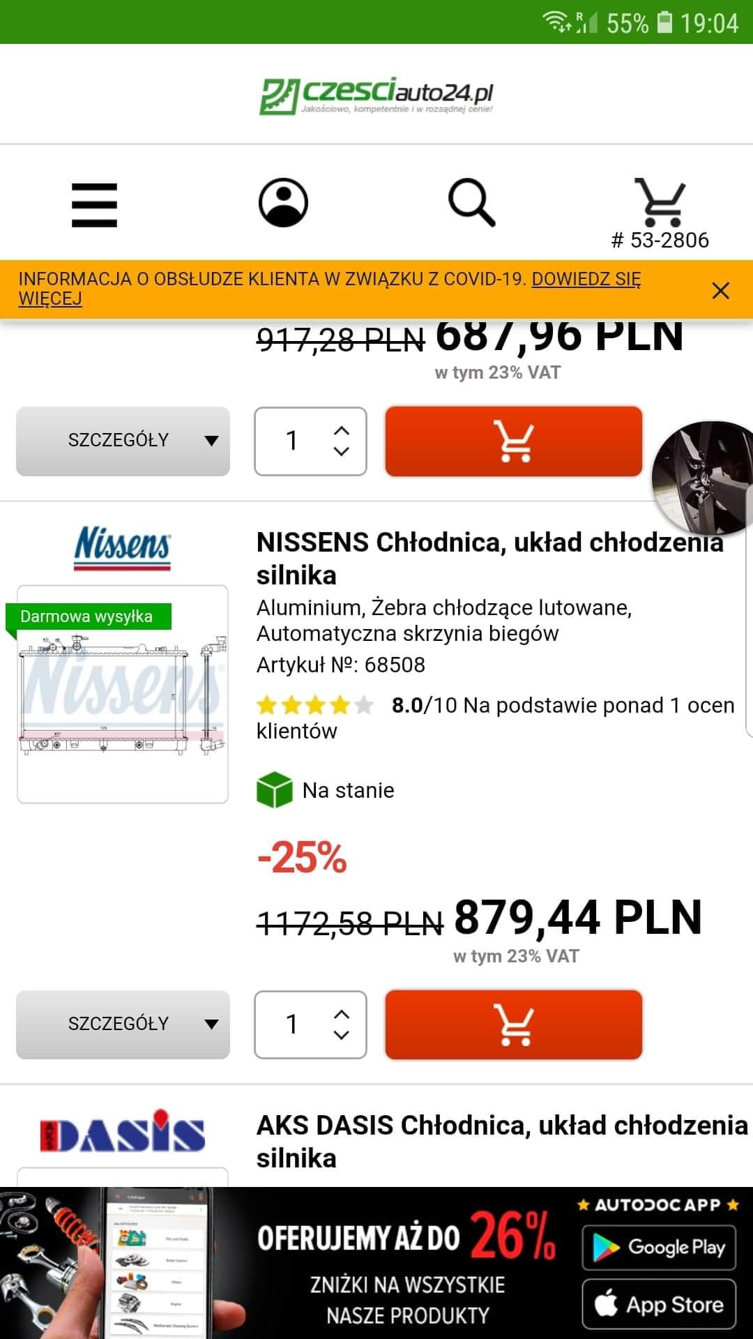753x1339 pixels.
Task: Expand Szczegóły for the upper product
Action: [123, 441]
